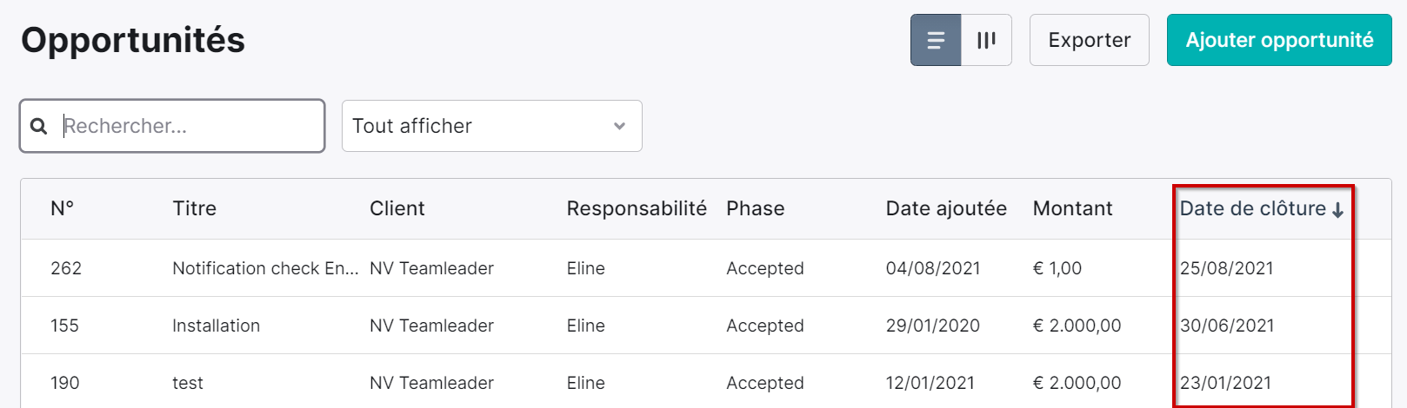The height and width of the screenshot is (408, 1407).
Task: Sort by Phase column header
Action: tap(756, 208)
